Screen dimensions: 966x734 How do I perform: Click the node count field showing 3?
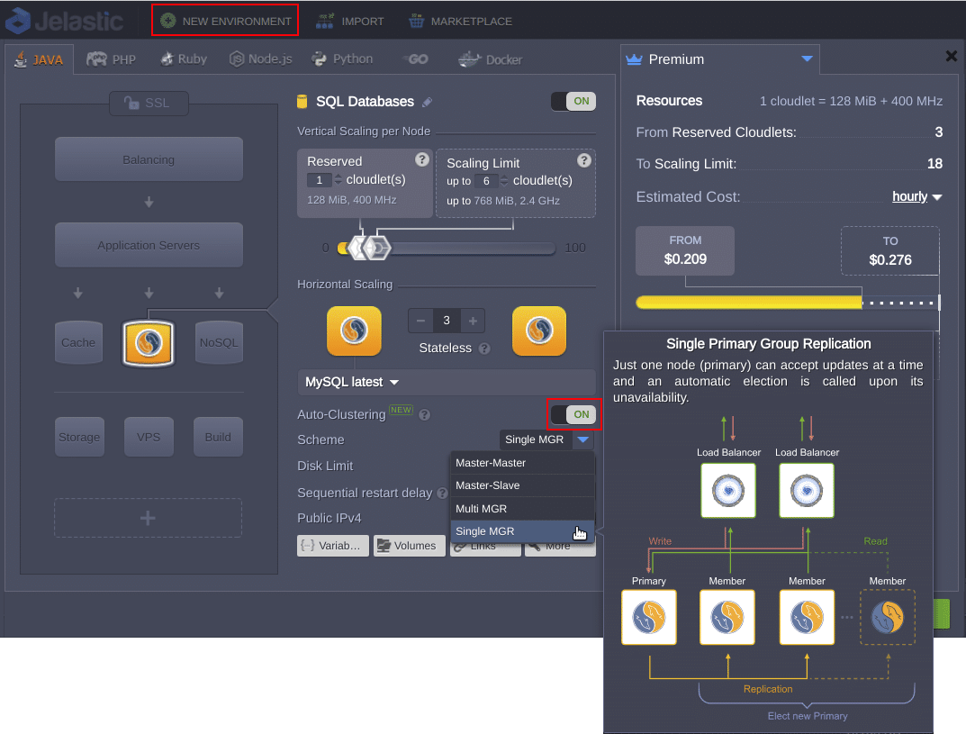[x=447, y=321]
